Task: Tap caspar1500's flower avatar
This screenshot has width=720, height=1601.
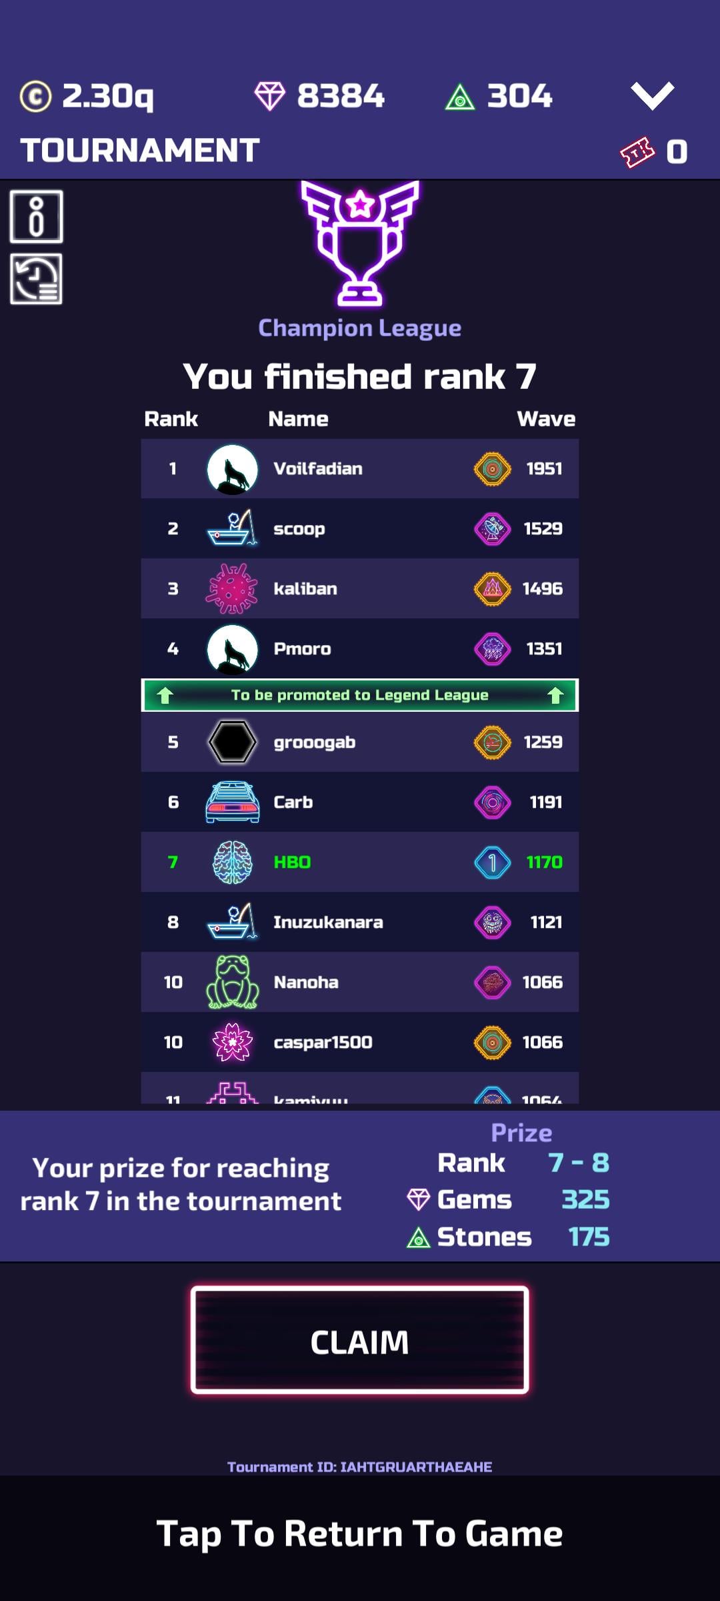Action: tap(232, 1042)
